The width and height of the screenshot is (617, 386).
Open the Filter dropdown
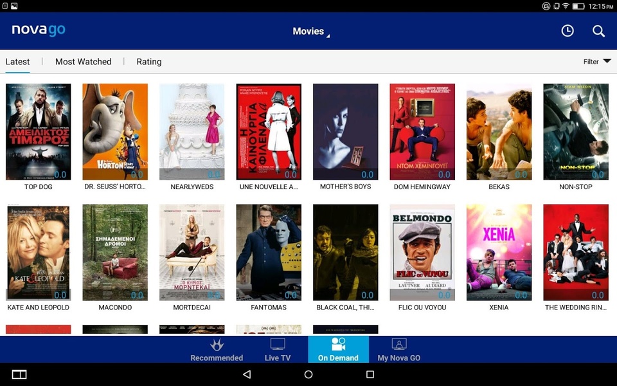pyautogui.click(x=597, y=62)
